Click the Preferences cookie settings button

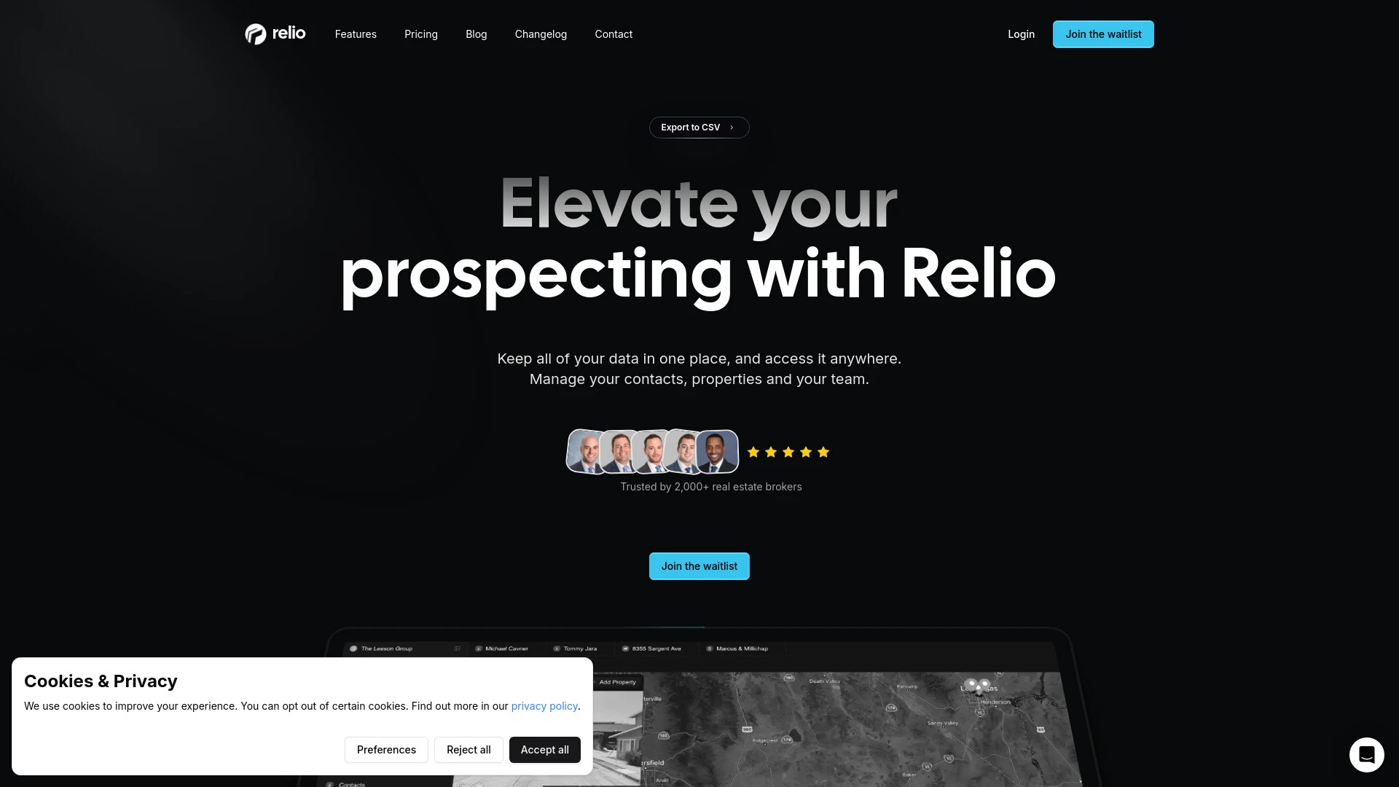tap(386, 750)
